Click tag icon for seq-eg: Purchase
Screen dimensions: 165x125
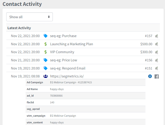click(45, 36)
